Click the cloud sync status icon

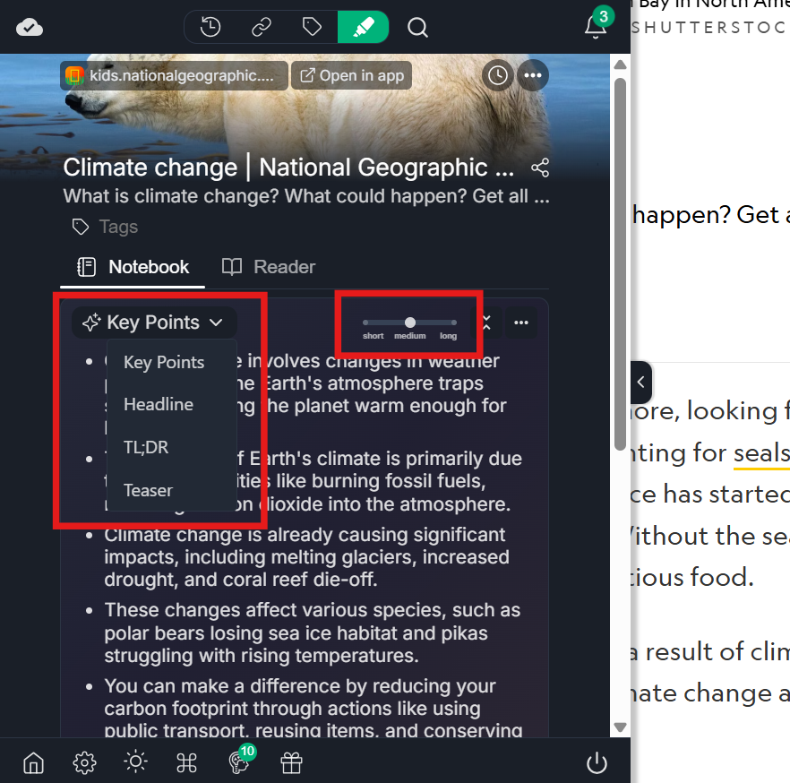pos(30,27)
